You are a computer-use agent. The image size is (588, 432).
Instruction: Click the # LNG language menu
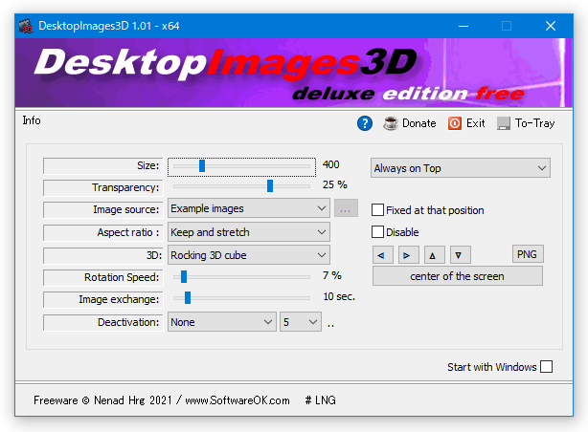click(x=320, y=400)
